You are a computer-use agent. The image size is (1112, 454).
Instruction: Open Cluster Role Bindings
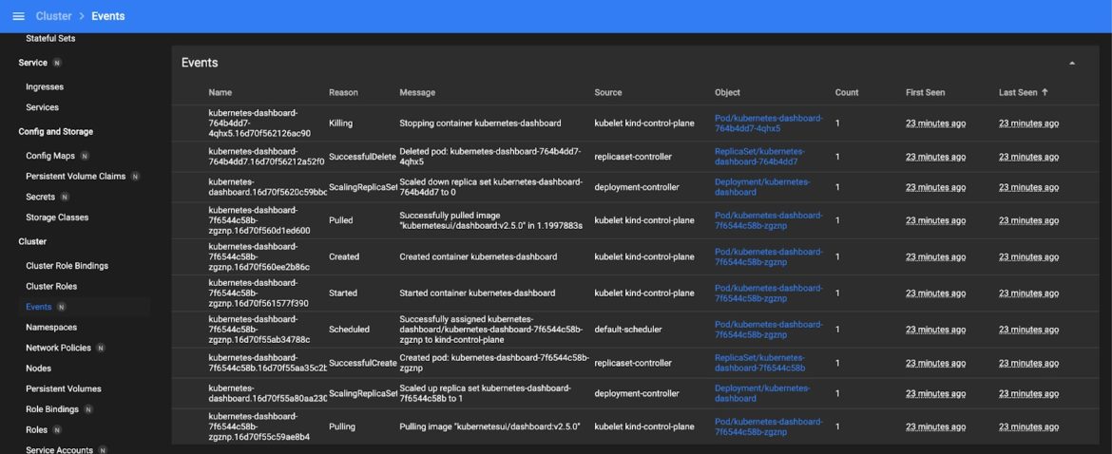point(67,266)
